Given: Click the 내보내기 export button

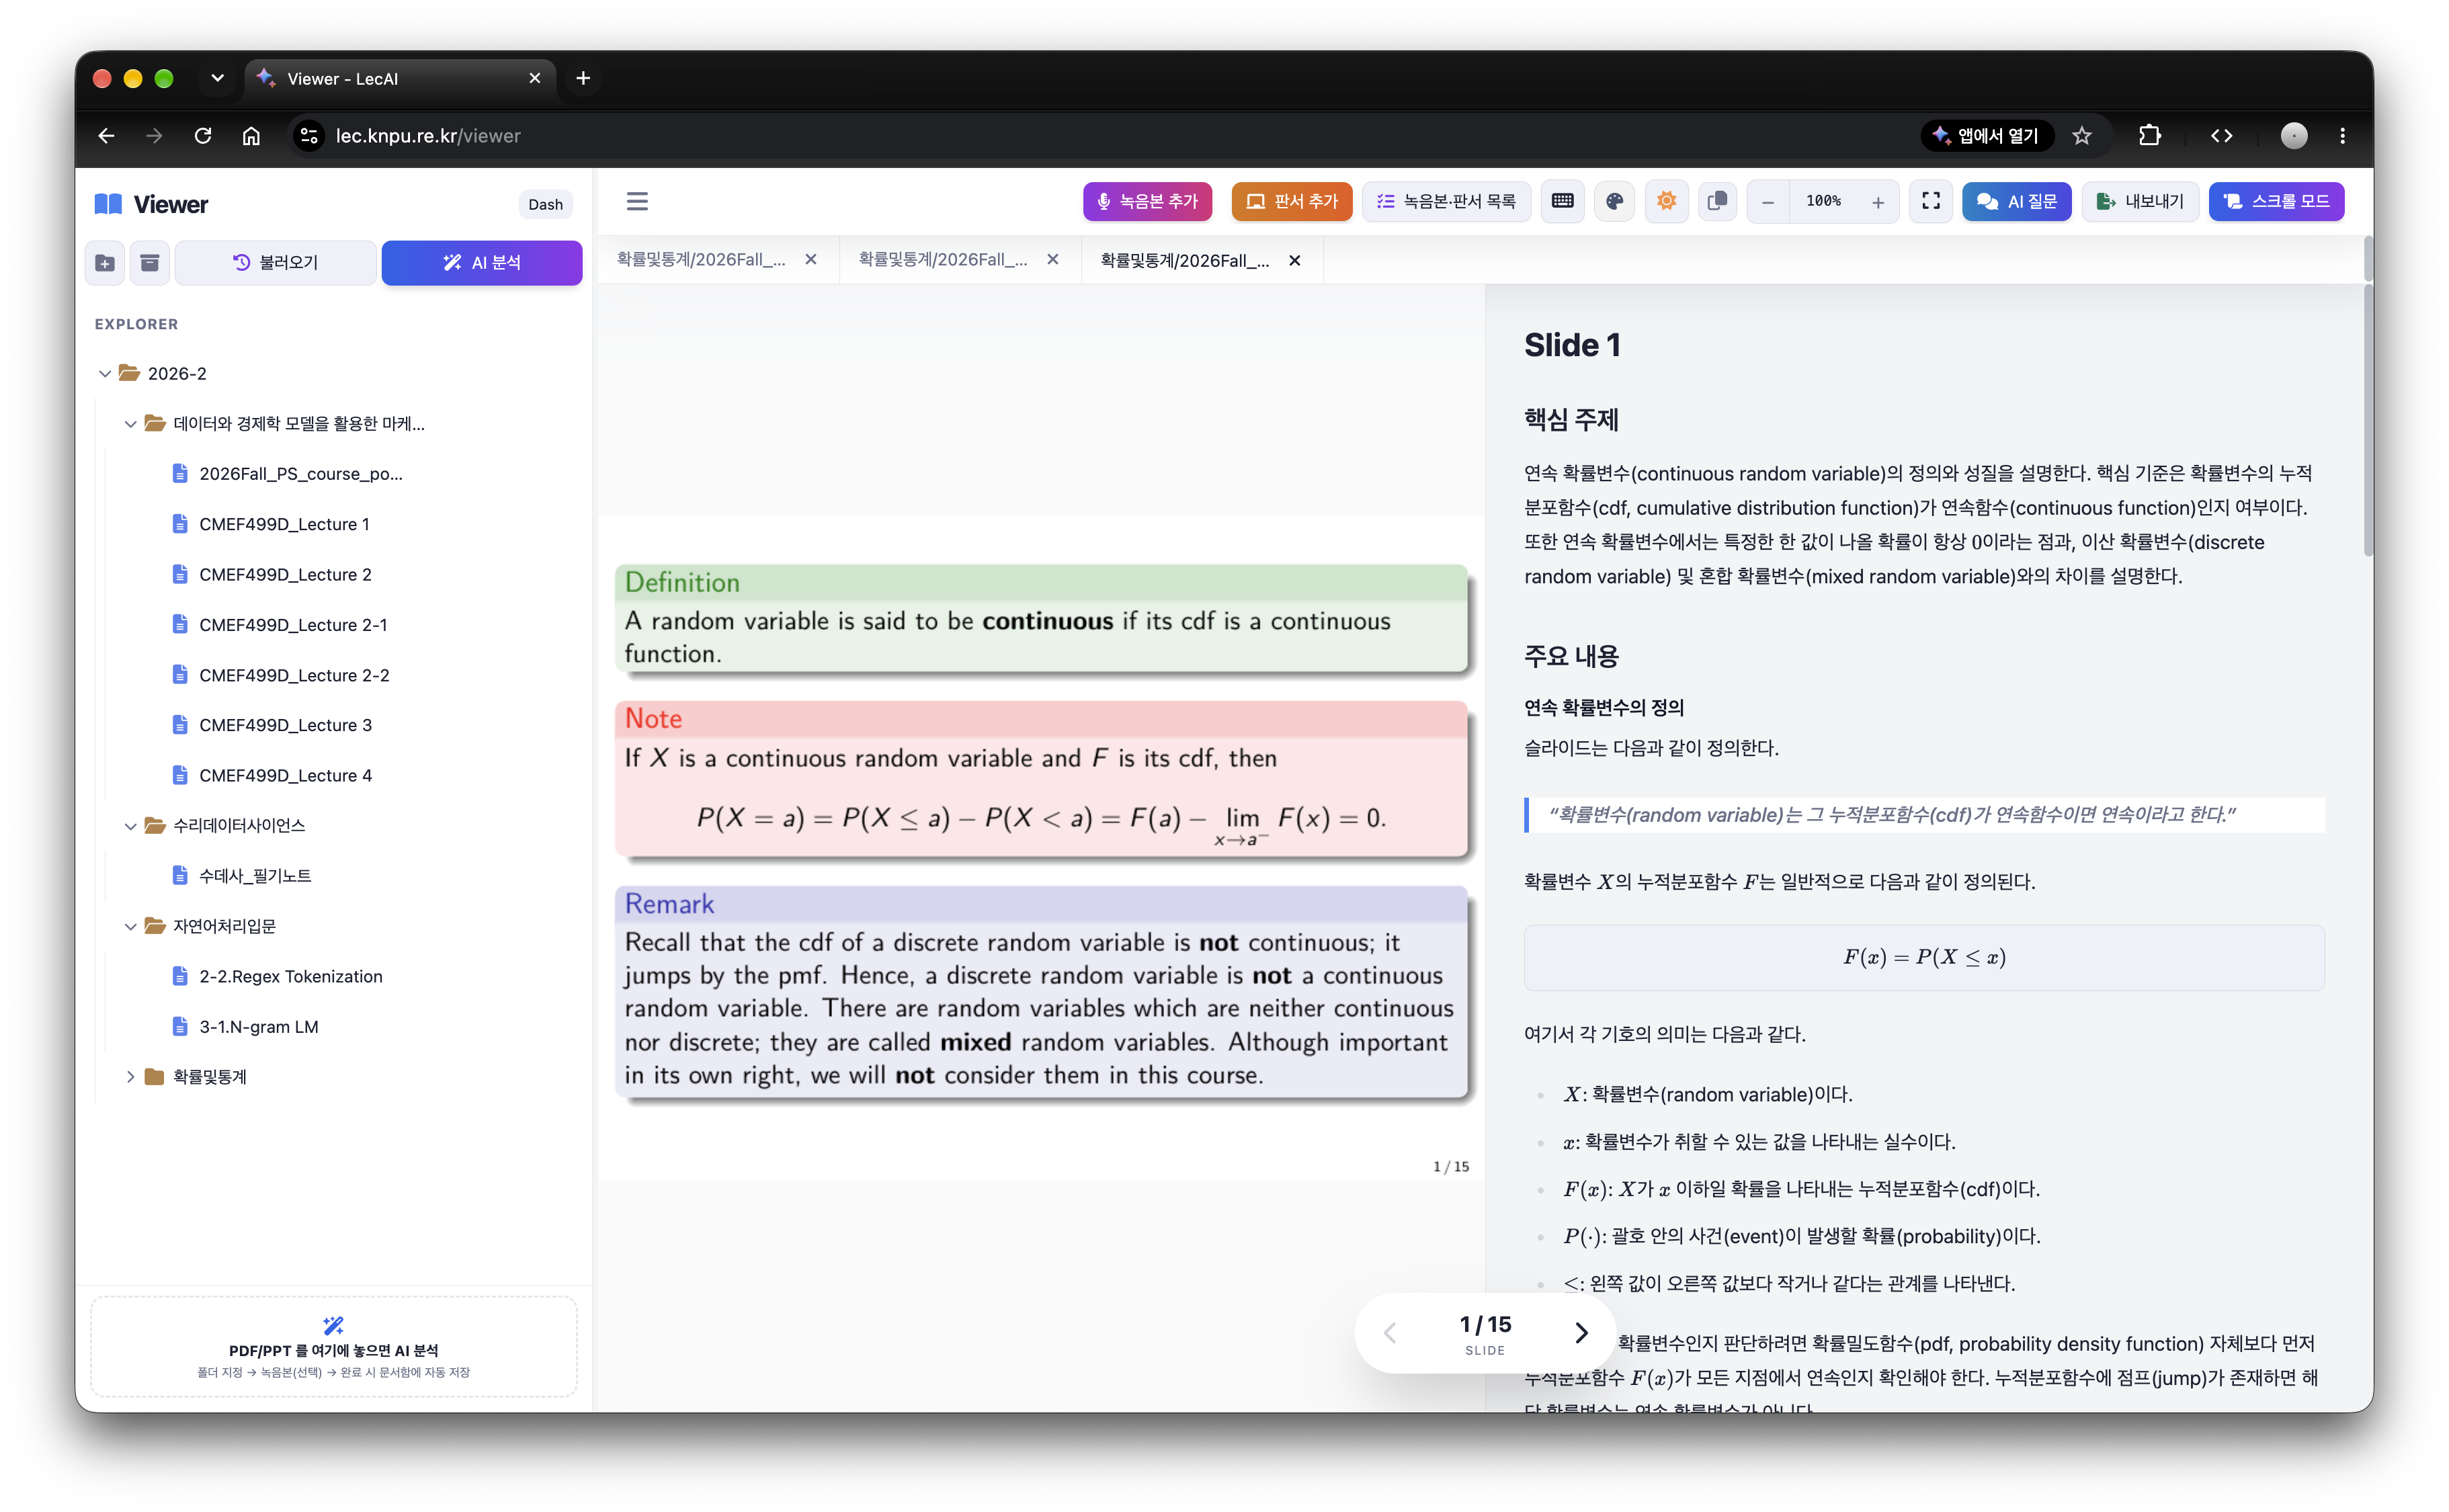Looking at the screenshot, I should (2140, 201).
